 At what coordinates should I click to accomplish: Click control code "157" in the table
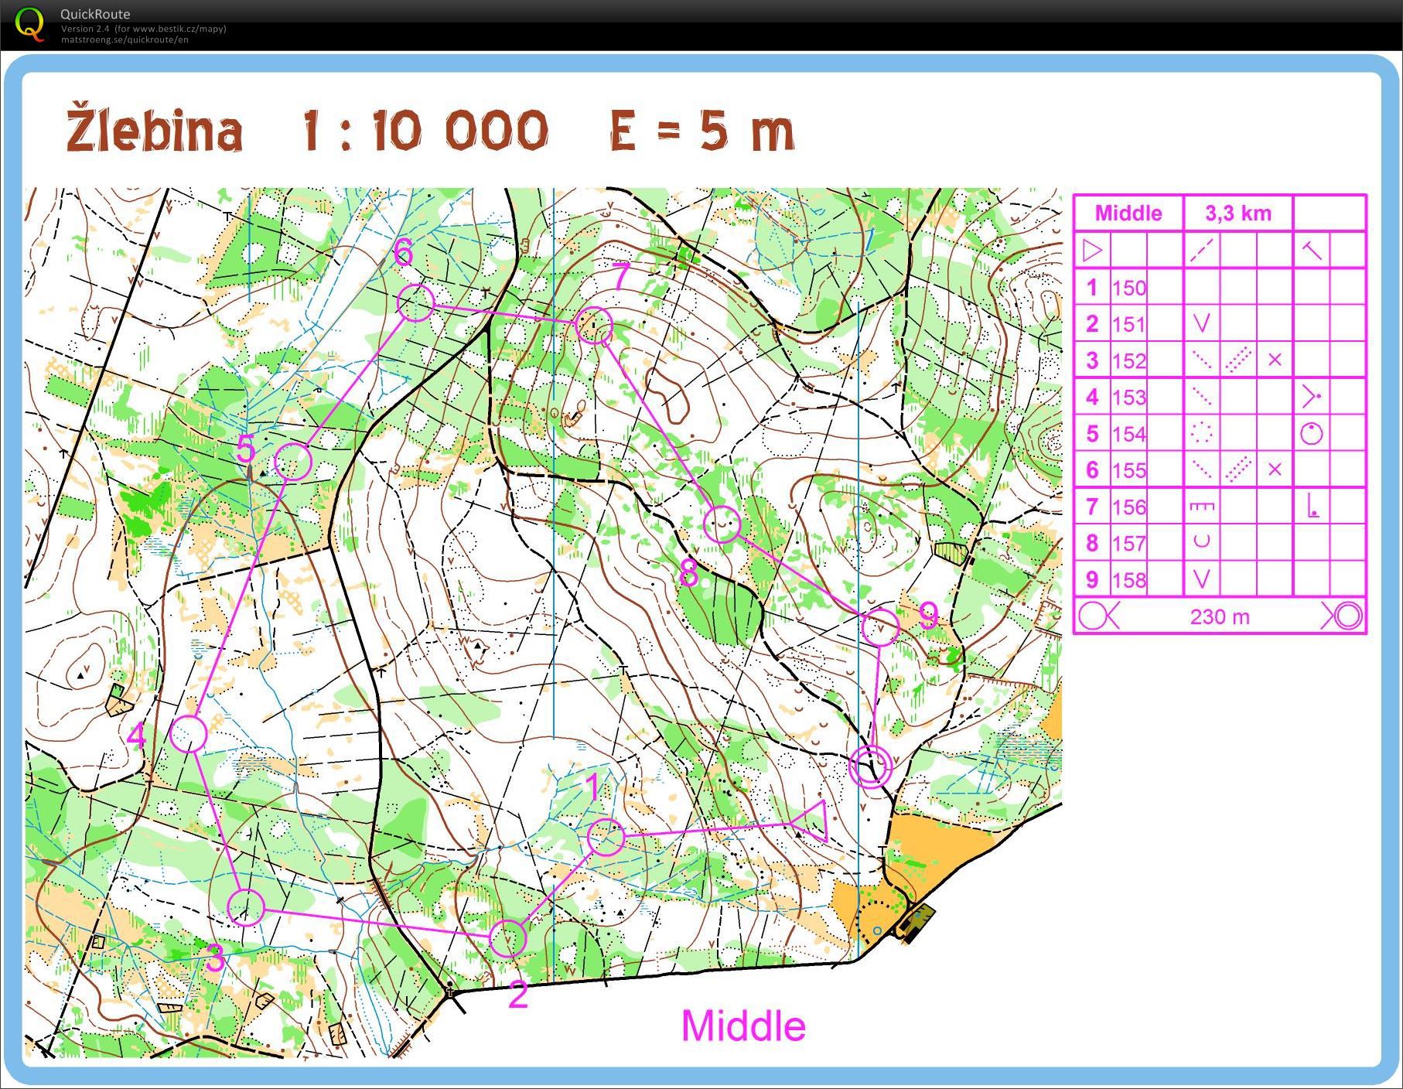point(1128,544)
